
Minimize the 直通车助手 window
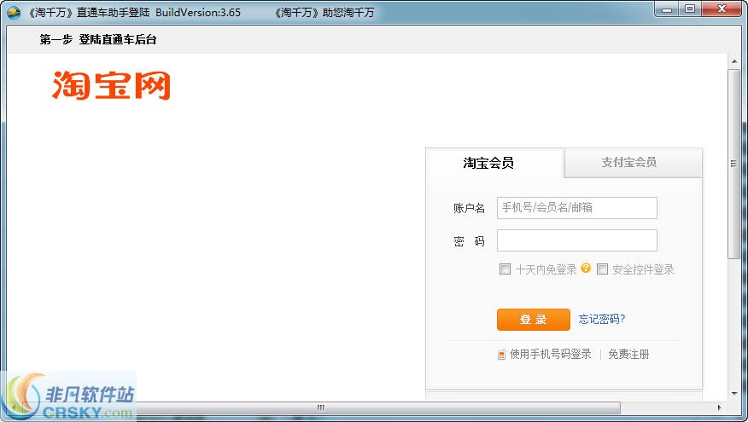tap(667, 9)
